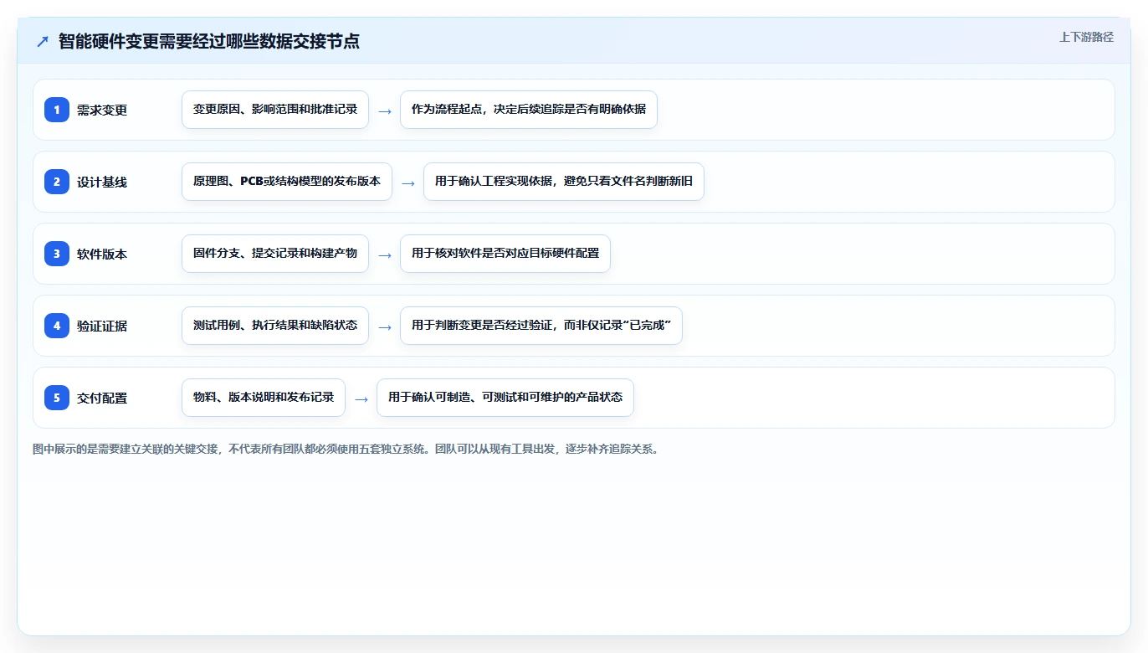
Task: Click the title 智能硬件变更需要经过哪些数据交接节点
Action: click(209, 41)
